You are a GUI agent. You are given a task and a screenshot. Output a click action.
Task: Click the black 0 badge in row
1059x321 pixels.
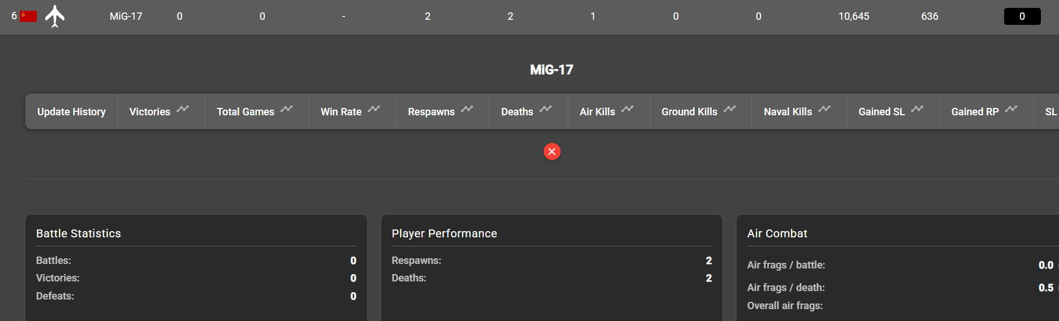click(x=1022, y=16)
